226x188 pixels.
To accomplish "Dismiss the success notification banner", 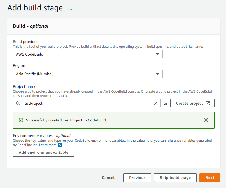I will tap(206, 120).
